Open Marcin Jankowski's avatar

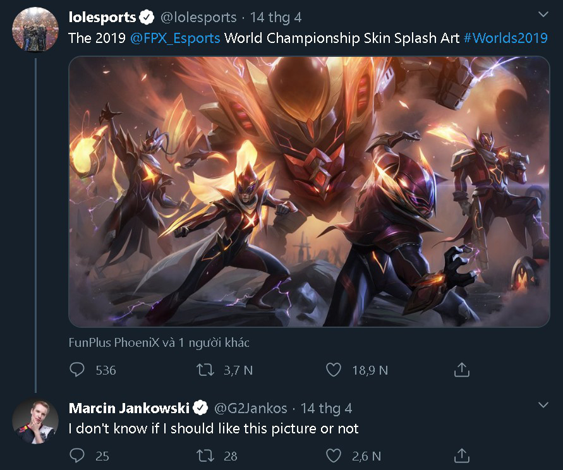click(x=35, y=421)
